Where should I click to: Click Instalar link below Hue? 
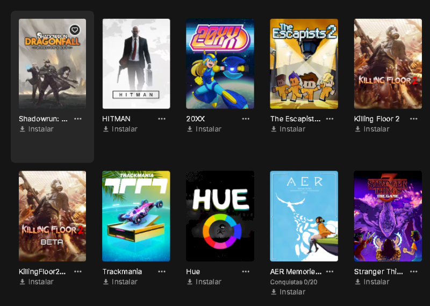tap(204, 282)
